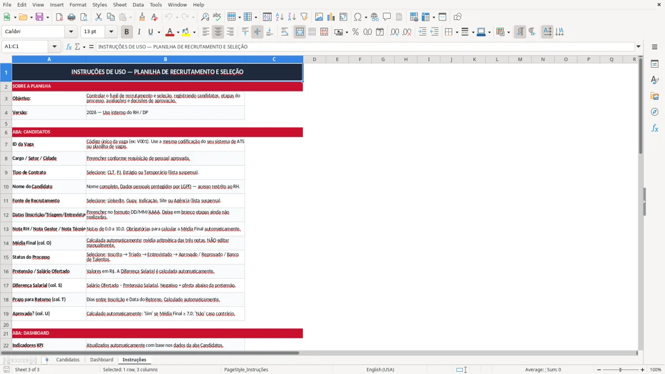Image resolution: width=665 pixels, height=374 pixels.
Task: Toggle Center Horizontally alignment
Action: click(218, 32)
